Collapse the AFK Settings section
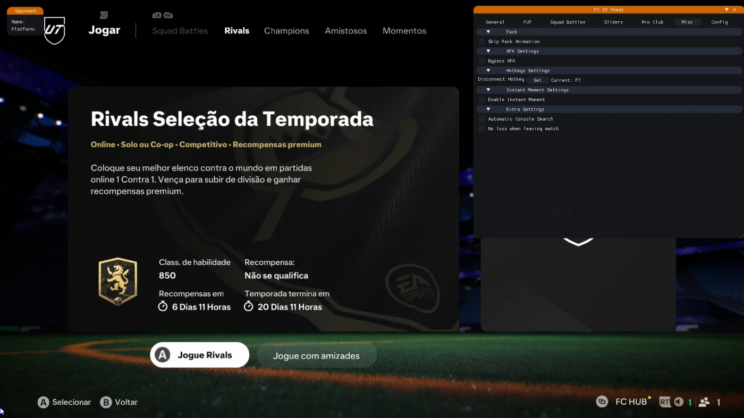 click(609, 51)
